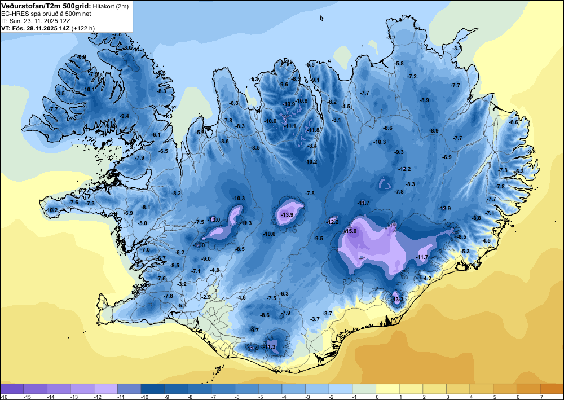Click the legend swatch between 2 and 3
Viewport: 564px width, 400px height.
[x=434, y=389]
